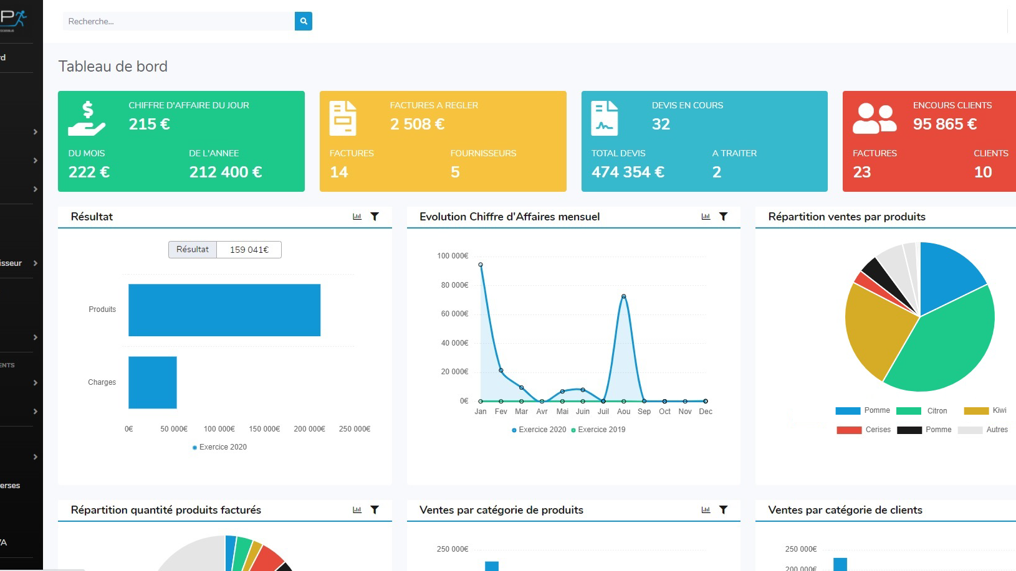Click the Recherche search input field
Viewport: 1016px width, 571px height.
click(x=178, y=21)
